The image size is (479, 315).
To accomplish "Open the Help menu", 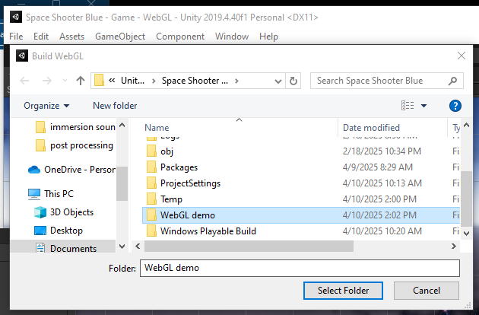I will click(268, 37).
